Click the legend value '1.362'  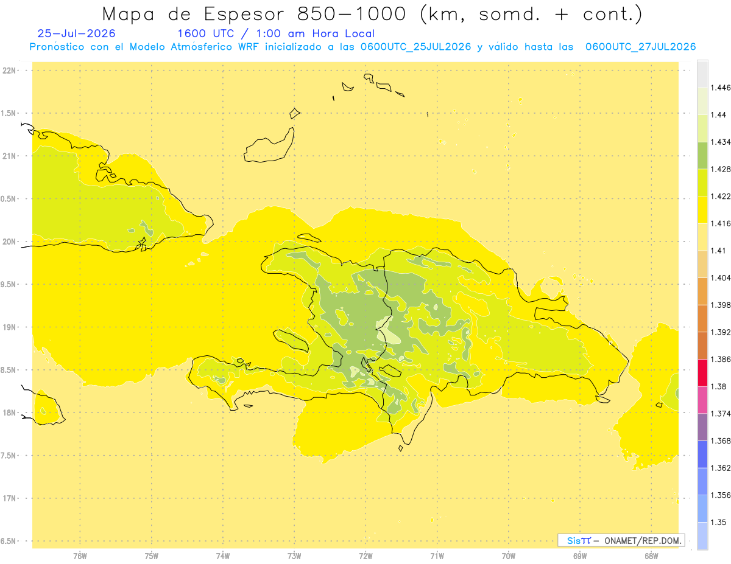(721, 468)
